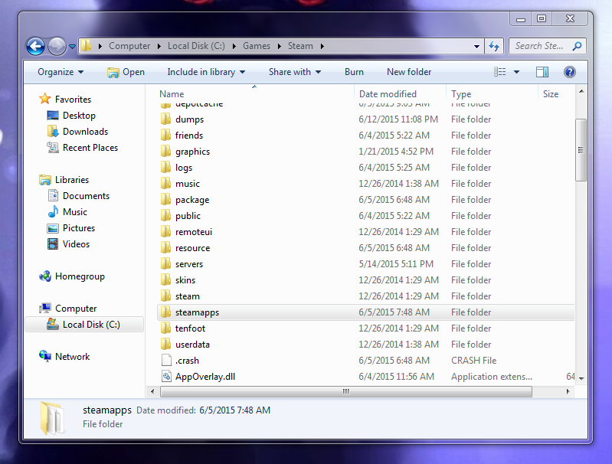Select the friends folder
The image size is (612, 464).
(189, 136)
